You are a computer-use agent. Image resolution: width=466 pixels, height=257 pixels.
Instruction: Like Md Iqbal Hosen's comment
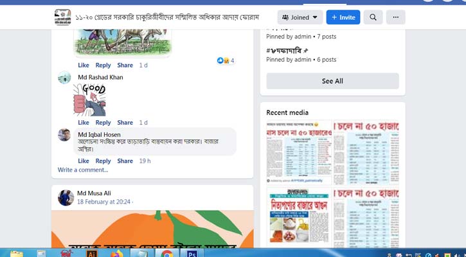click(84, 161)
